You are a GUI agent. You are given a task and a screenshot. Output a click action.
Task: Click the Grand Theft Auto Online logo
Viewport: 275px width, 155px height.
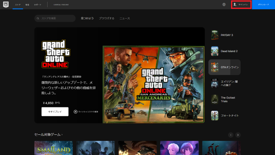(56, 54)
